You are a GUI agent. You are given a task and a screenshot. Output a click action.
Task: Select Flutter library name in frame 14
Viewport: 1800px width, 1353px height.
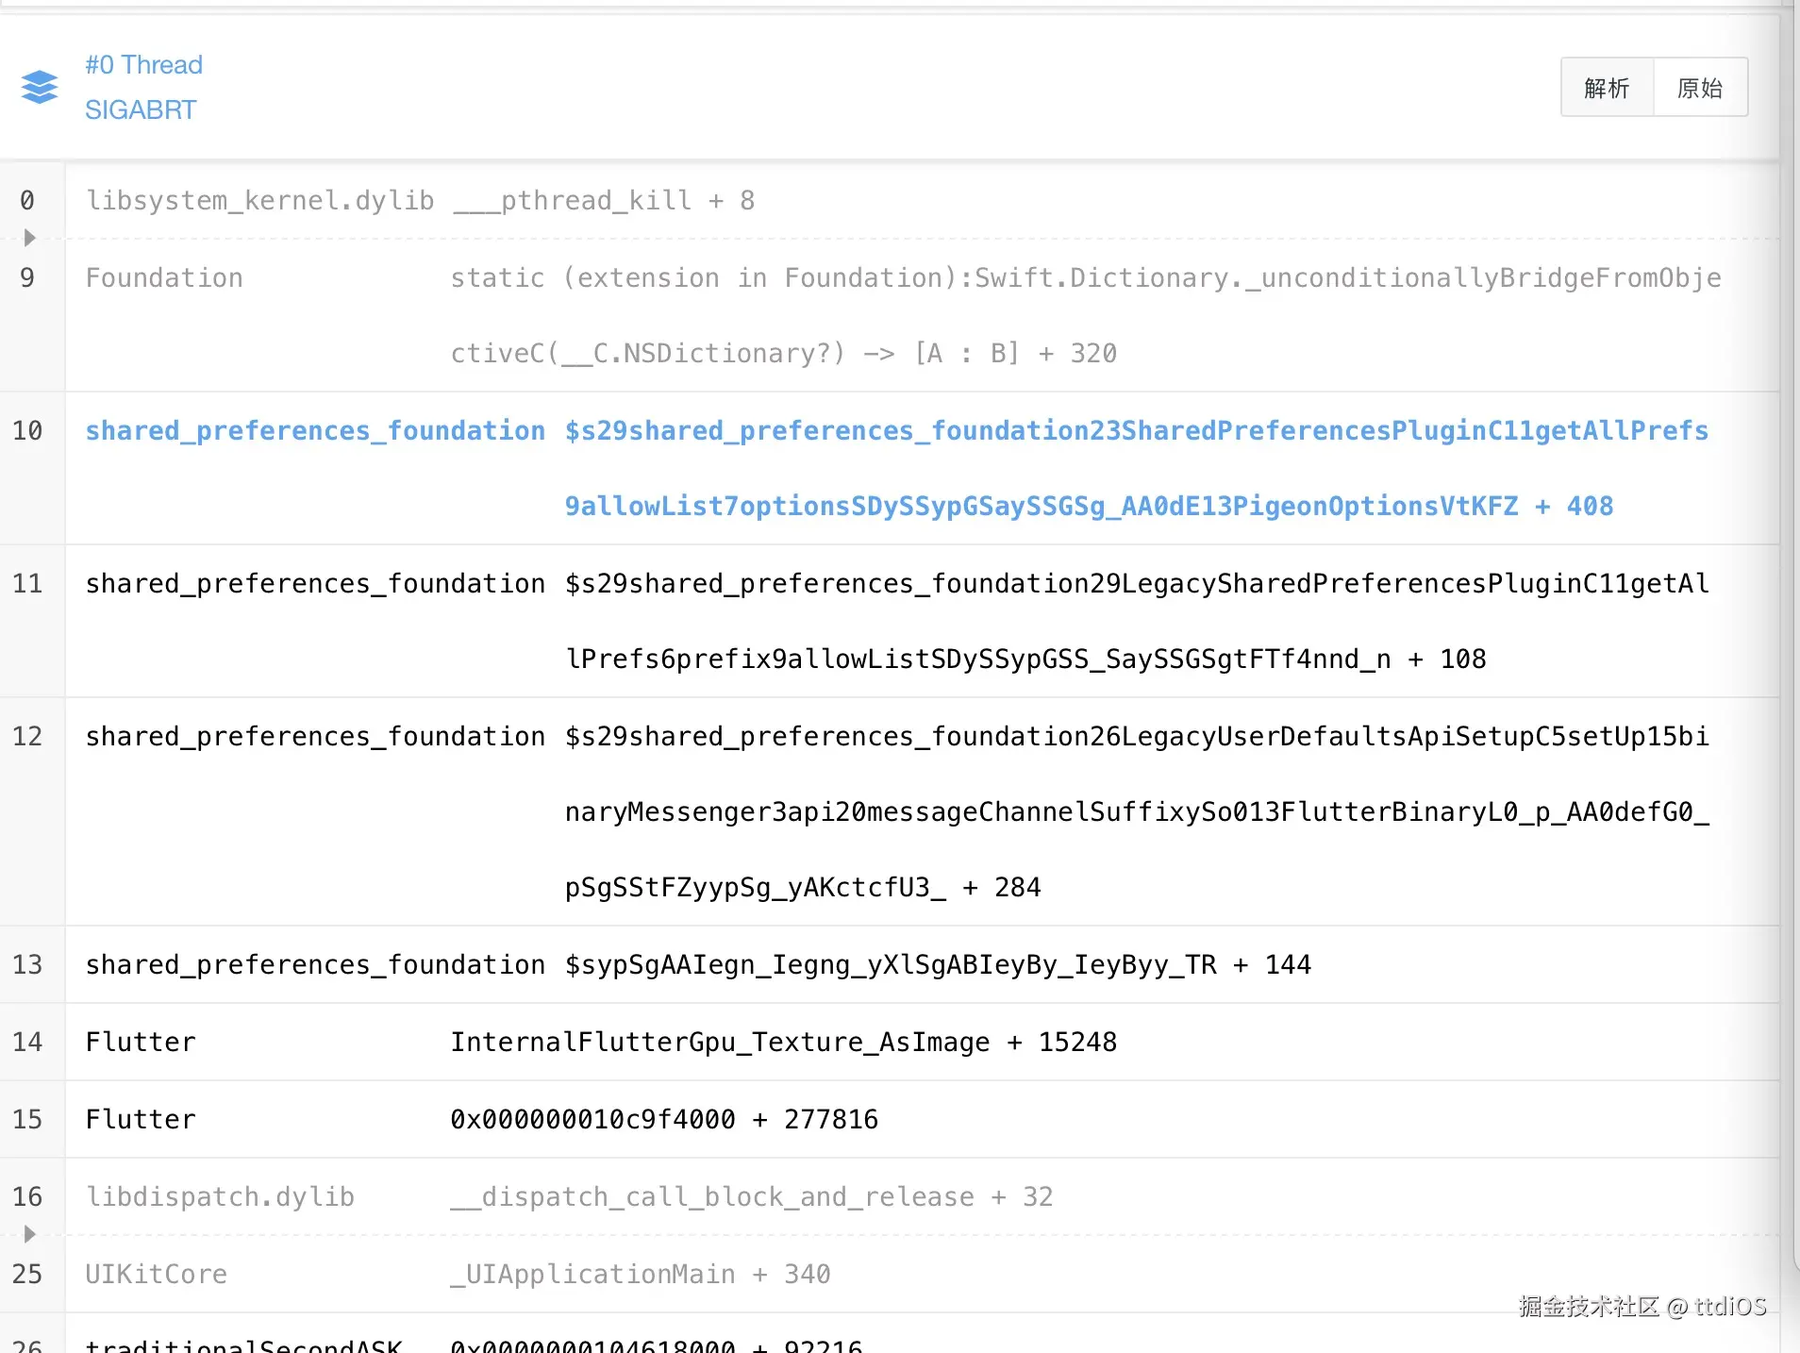(141, 1042)
